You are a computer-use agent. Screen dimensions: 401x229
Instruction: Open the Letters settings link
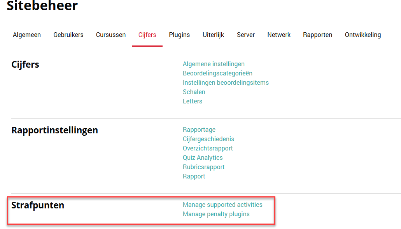[x=193, y=101]
